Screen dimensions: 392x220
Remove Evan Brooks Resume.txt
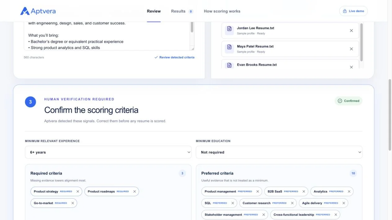pos(351,67)
